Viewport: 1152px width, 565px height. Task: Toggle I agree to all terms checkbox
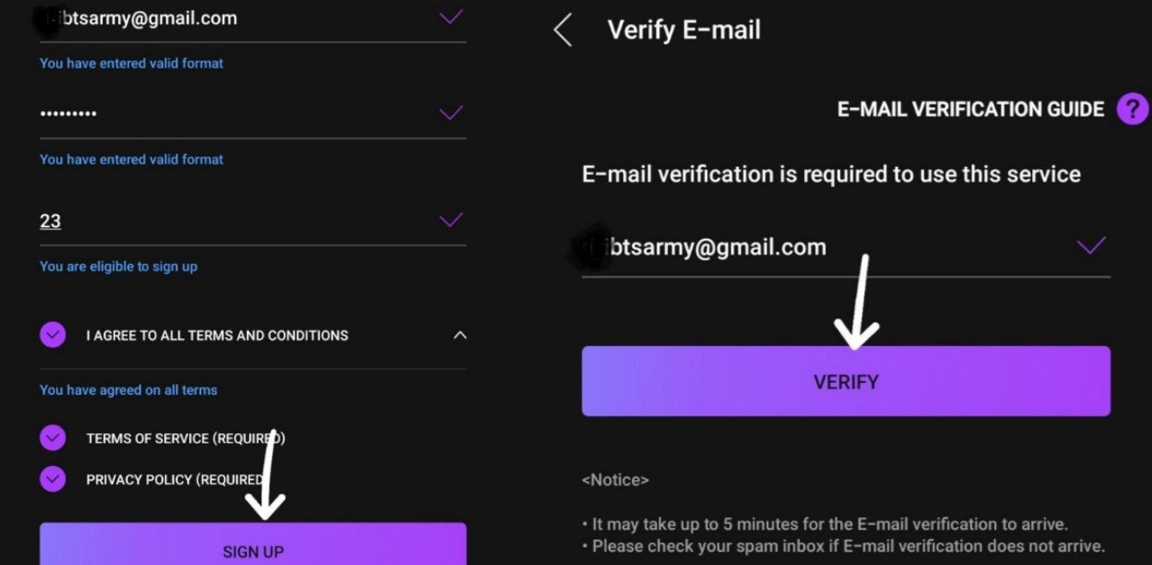pos(53,335)
